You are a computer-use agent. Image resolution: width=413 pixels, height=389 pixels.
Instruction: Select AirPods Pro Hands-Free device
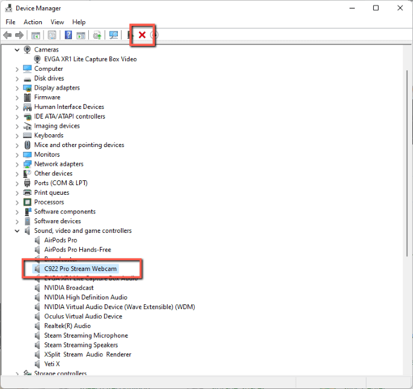pos(77,250)
